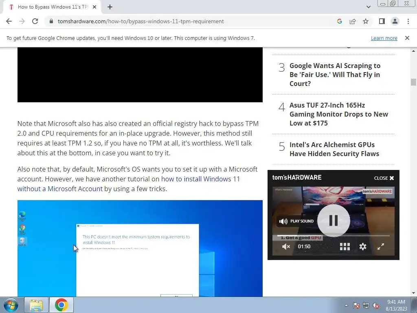Open the volume tray icon
417x313 pixels.
[x=376, y=305]
